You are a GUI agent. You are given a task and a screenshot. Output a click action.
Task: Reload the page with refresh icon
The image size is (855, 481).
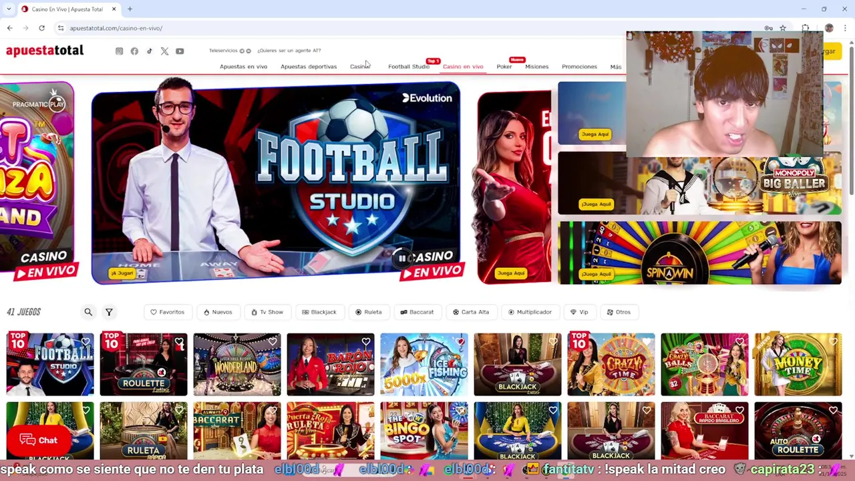tap(41, 28)
